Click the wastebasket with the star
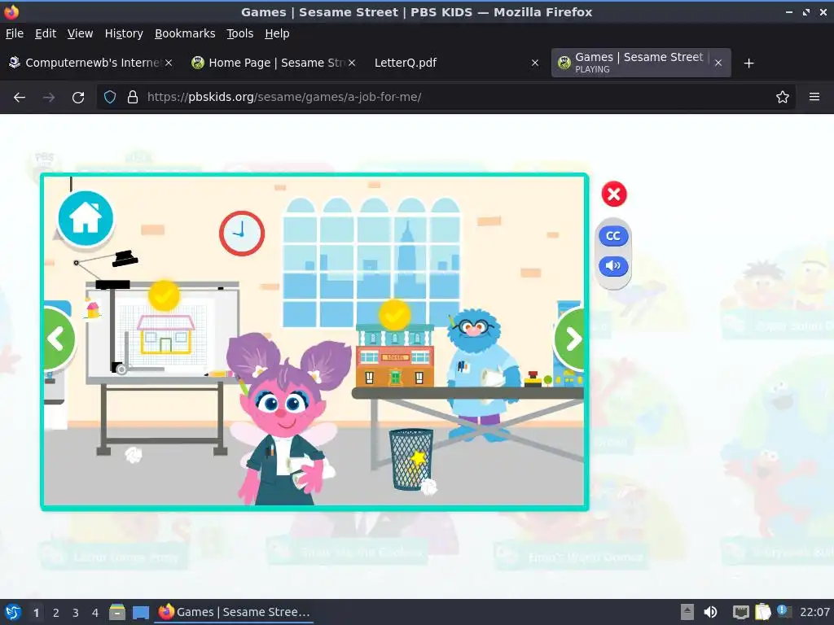The height and width of the screenshot is (625, 834). [x=411, y=460]
